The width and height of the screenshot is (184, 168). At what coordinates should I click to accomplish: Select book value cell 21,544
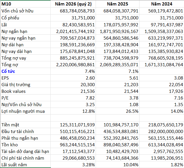118,91
